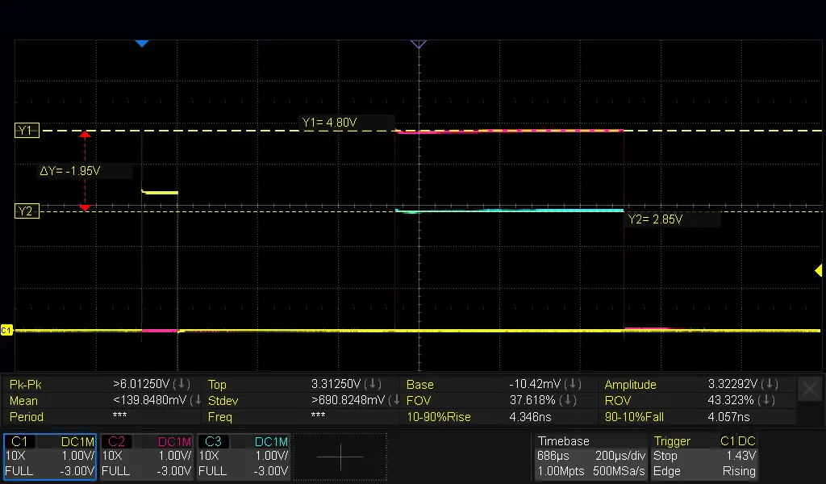Viewport: 826px width, 484px height.
Task: Click the C1 ground level indicator
Action: (6, 330)
